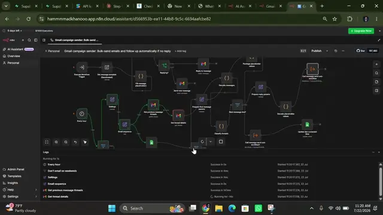
Task: Toggle the right-side focus panel button
Action: pos(376,90)
